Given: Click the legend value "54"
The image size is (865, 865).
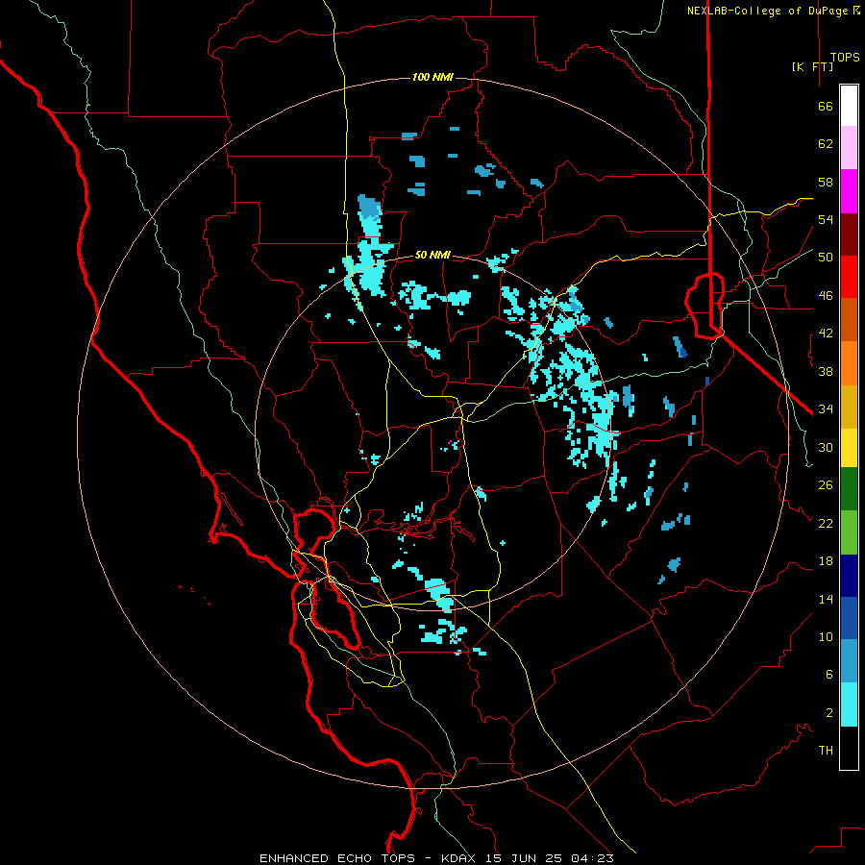Looking at the screenshot, I should tap(826, 219).
